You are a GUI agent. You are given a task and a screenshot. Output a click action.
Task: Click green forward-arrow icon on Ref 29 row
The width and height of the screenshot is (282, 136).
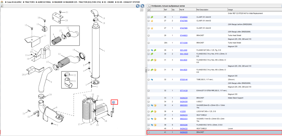point(155,50)
